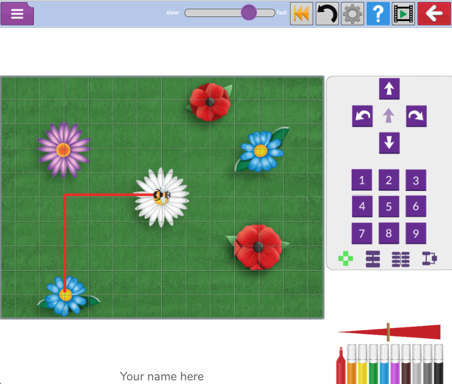The image size is (452, 384).
Task: Pick the orange pen
Action: [352, 364]
